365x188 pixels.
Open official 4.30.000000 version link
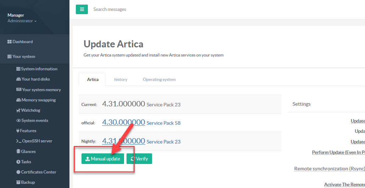(x=123, y=122)
